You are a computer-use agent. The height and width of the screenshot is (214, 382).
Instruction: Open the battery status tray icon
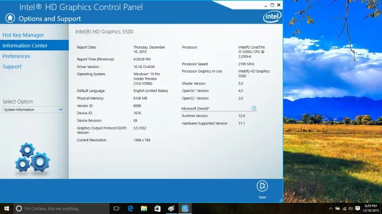coord(337,208)
